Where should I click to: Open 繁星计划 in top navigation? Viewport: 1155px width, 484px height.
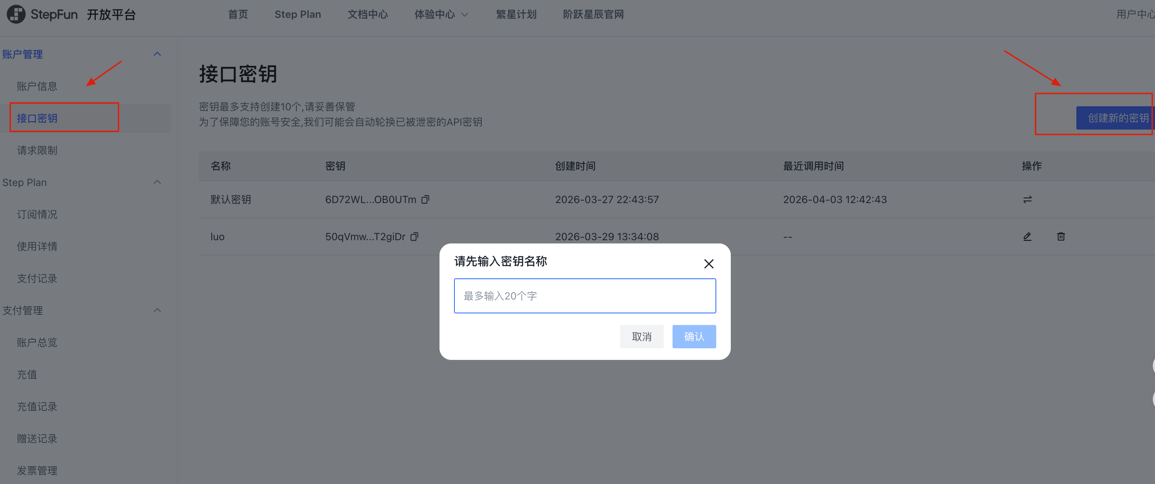point(516,14)
